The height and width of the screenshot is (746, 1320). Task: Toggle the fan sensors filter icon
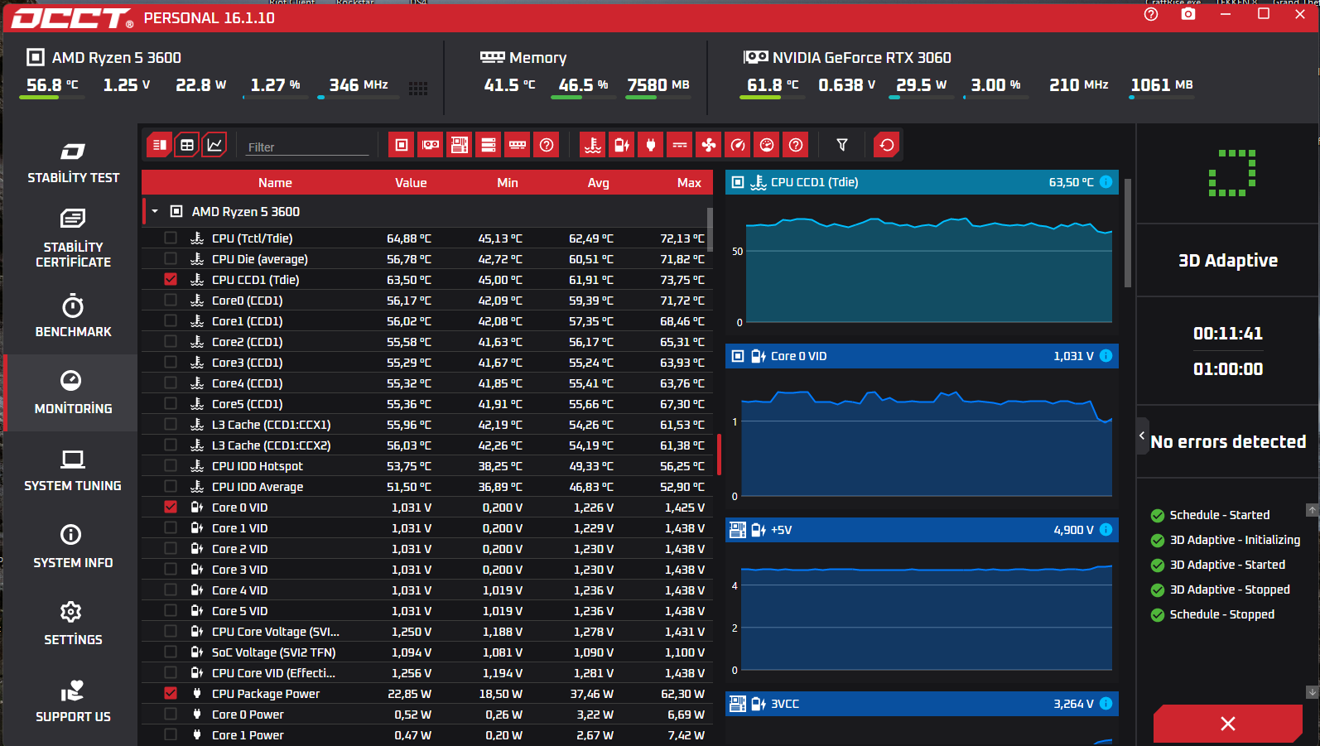point(709,145)
